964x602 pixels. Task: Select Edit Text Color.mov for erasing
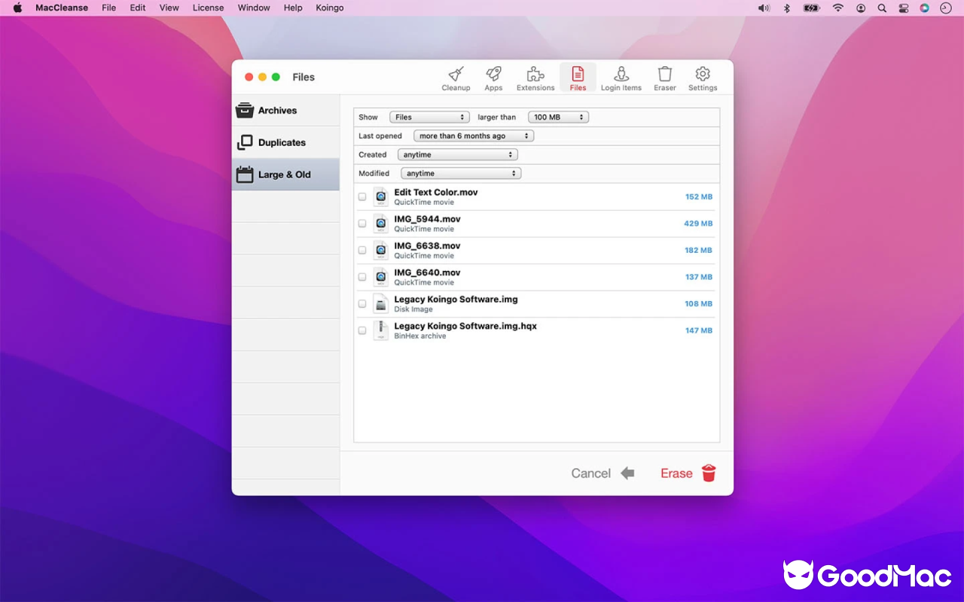[361, 196]
